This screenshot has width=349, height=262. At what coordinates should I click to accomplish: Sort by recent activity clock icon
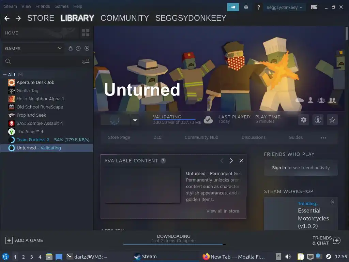point(78,48)
